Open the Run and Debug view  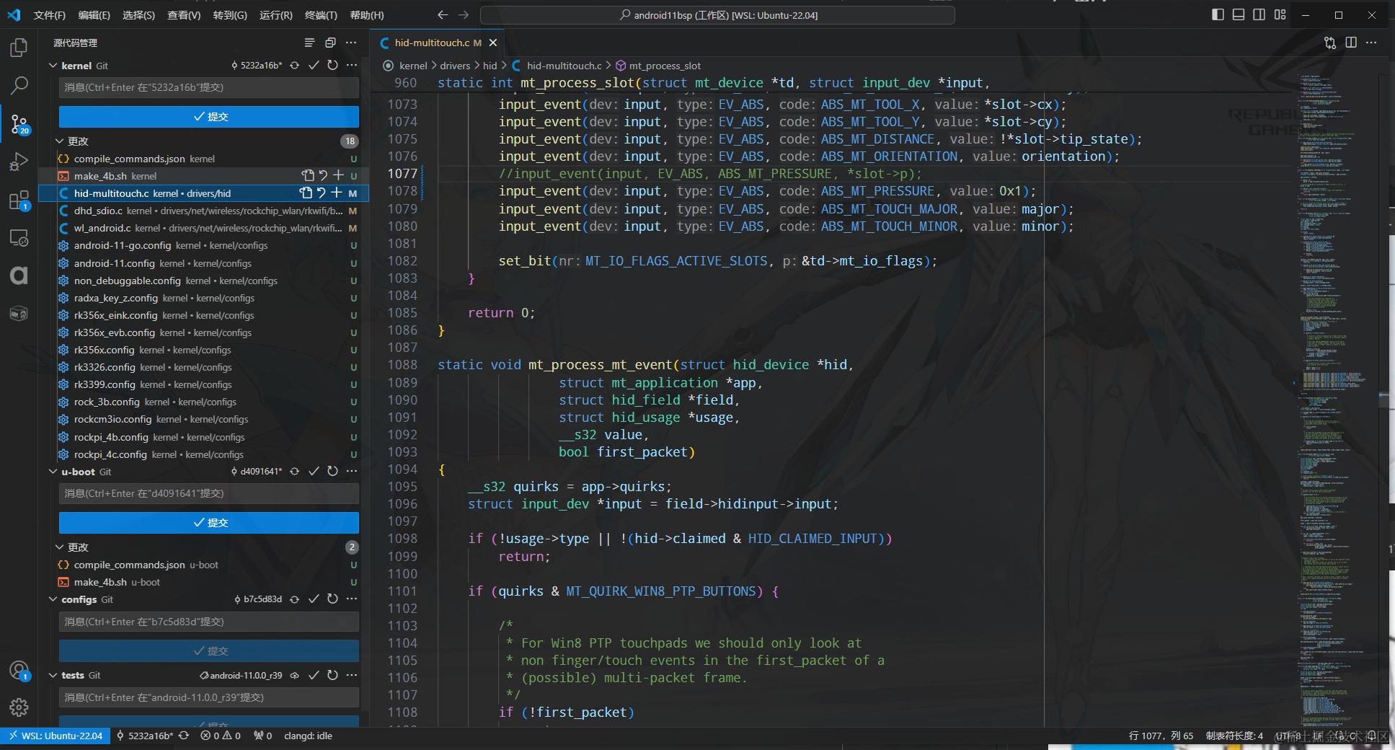(19, 162)
